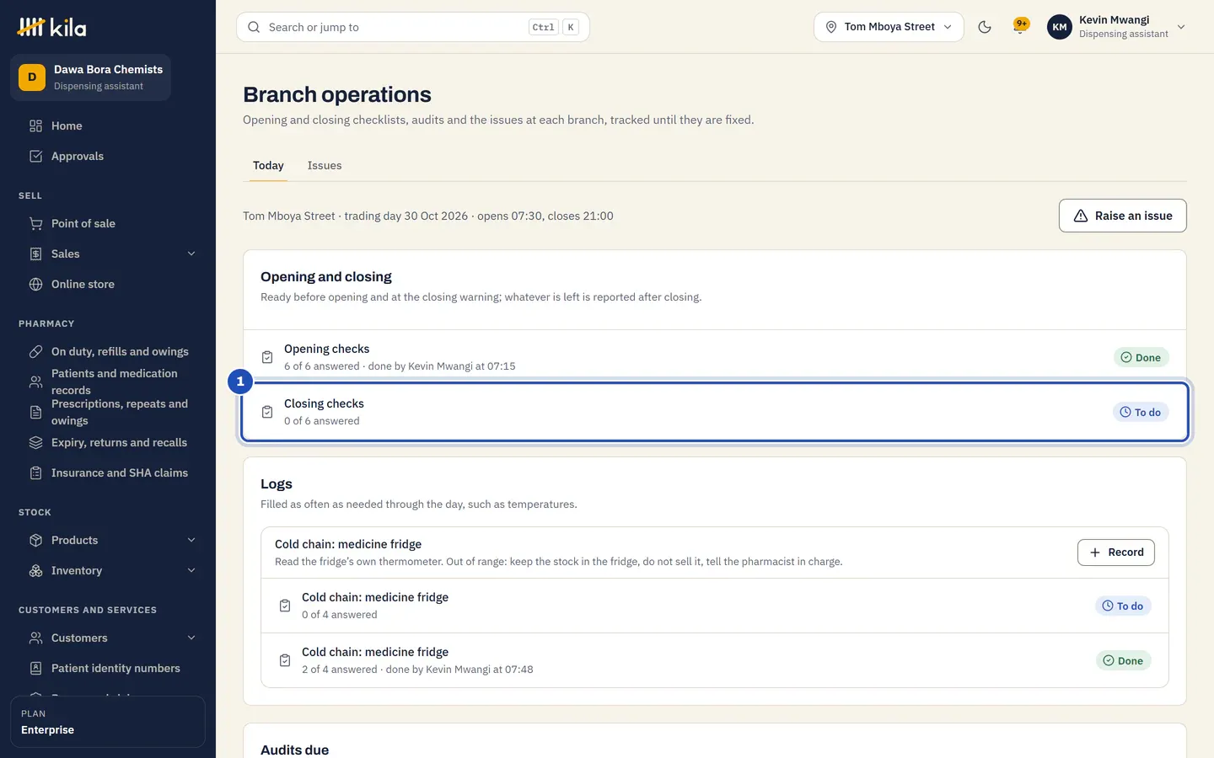Click the Opening and closing heading
The width and height of the screenshot is (1214, 758).
[326, 277]
